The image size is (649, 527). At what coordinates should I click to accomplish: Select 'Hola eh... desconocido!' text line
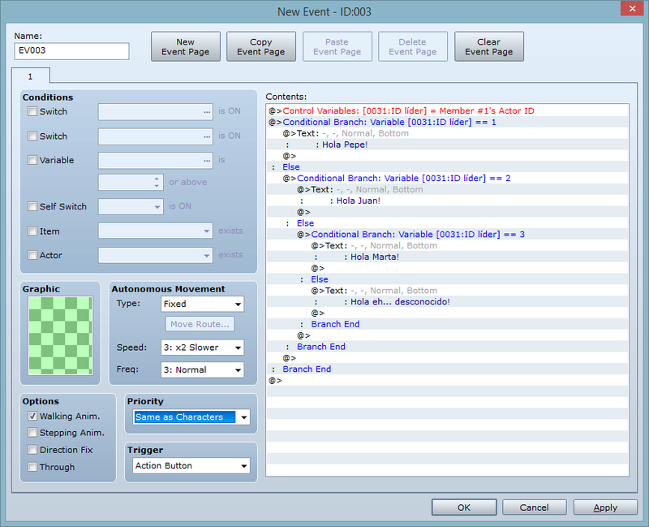coord(448,301)
